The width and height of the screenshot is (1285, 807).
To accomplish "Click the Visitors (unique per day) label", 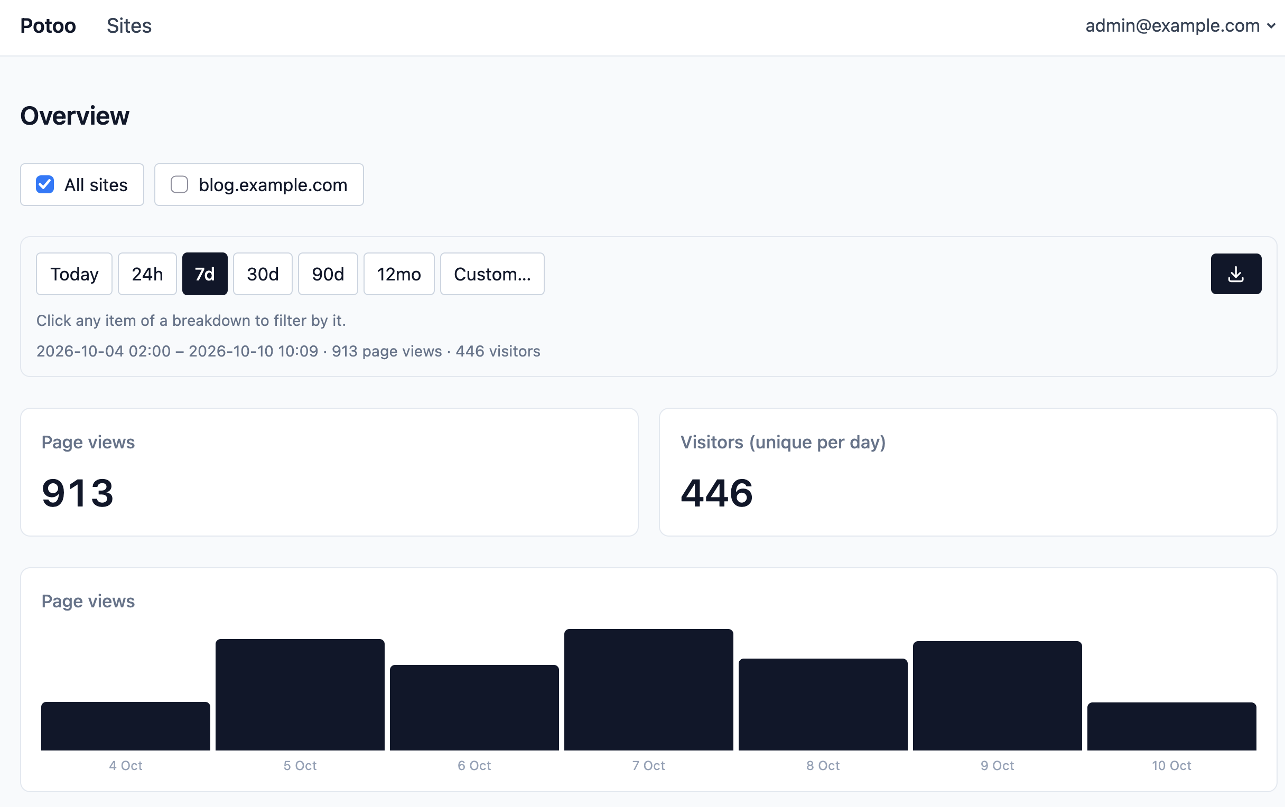I will (x=783, y=442).
